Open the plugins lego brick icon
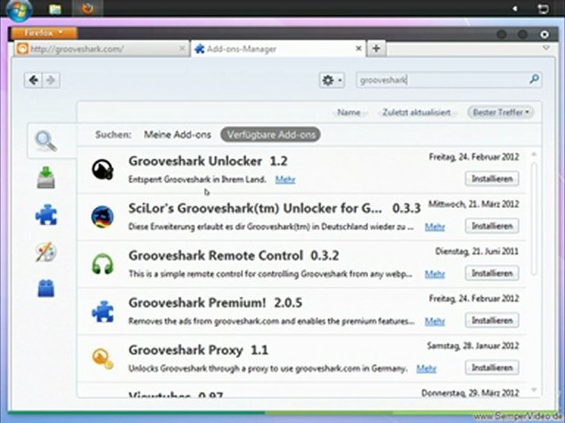Viewport: 565px width, 423px height. coord(46,288)
